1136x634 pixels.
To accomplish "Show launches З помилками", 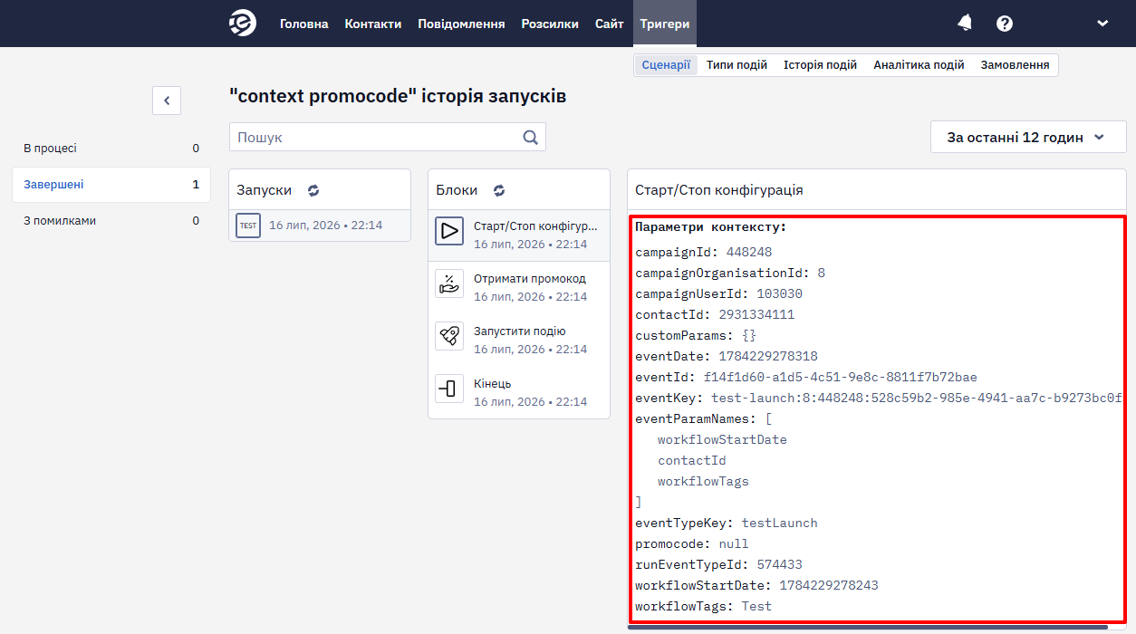I will 111,221.
